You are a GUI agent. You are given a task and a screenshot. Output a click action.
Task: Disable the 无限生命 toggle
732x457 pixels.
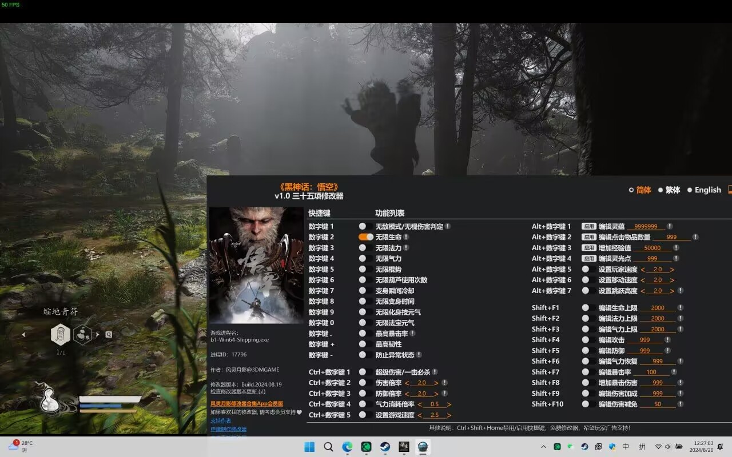[365, 237]
